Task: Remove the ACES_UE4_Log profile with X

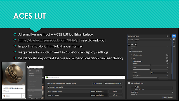Action: (x=171, y=88)
